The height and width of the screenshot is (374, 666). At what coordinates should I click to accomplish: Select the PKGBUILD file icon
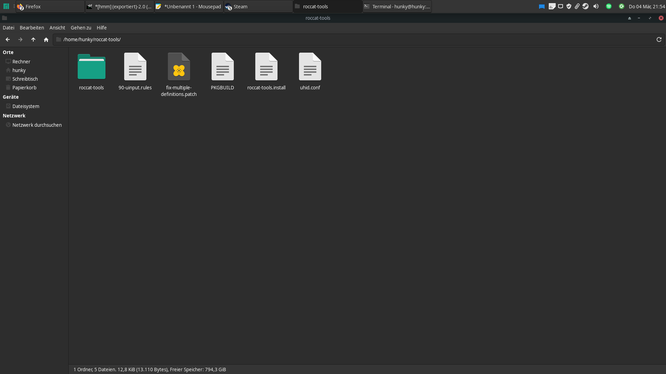[222, 67]
